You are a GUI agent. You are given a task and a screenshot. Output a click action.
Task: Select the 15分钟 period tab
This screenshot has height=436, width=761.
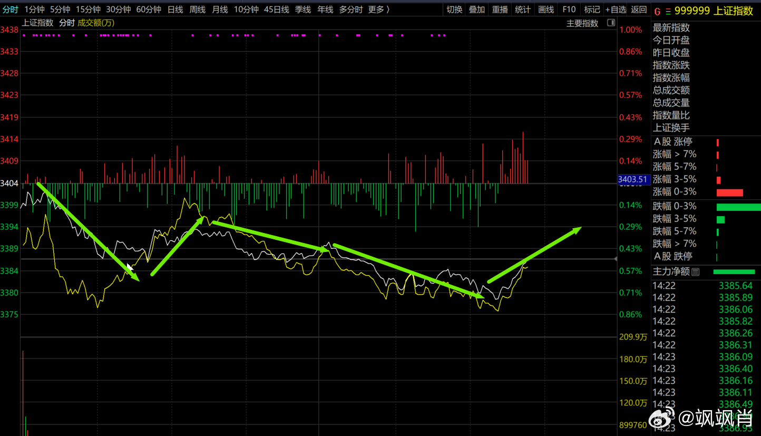(88, 9)
